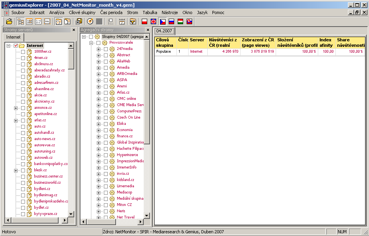Check the Atlas.cz aggregation checkbox

pos(106,92)
